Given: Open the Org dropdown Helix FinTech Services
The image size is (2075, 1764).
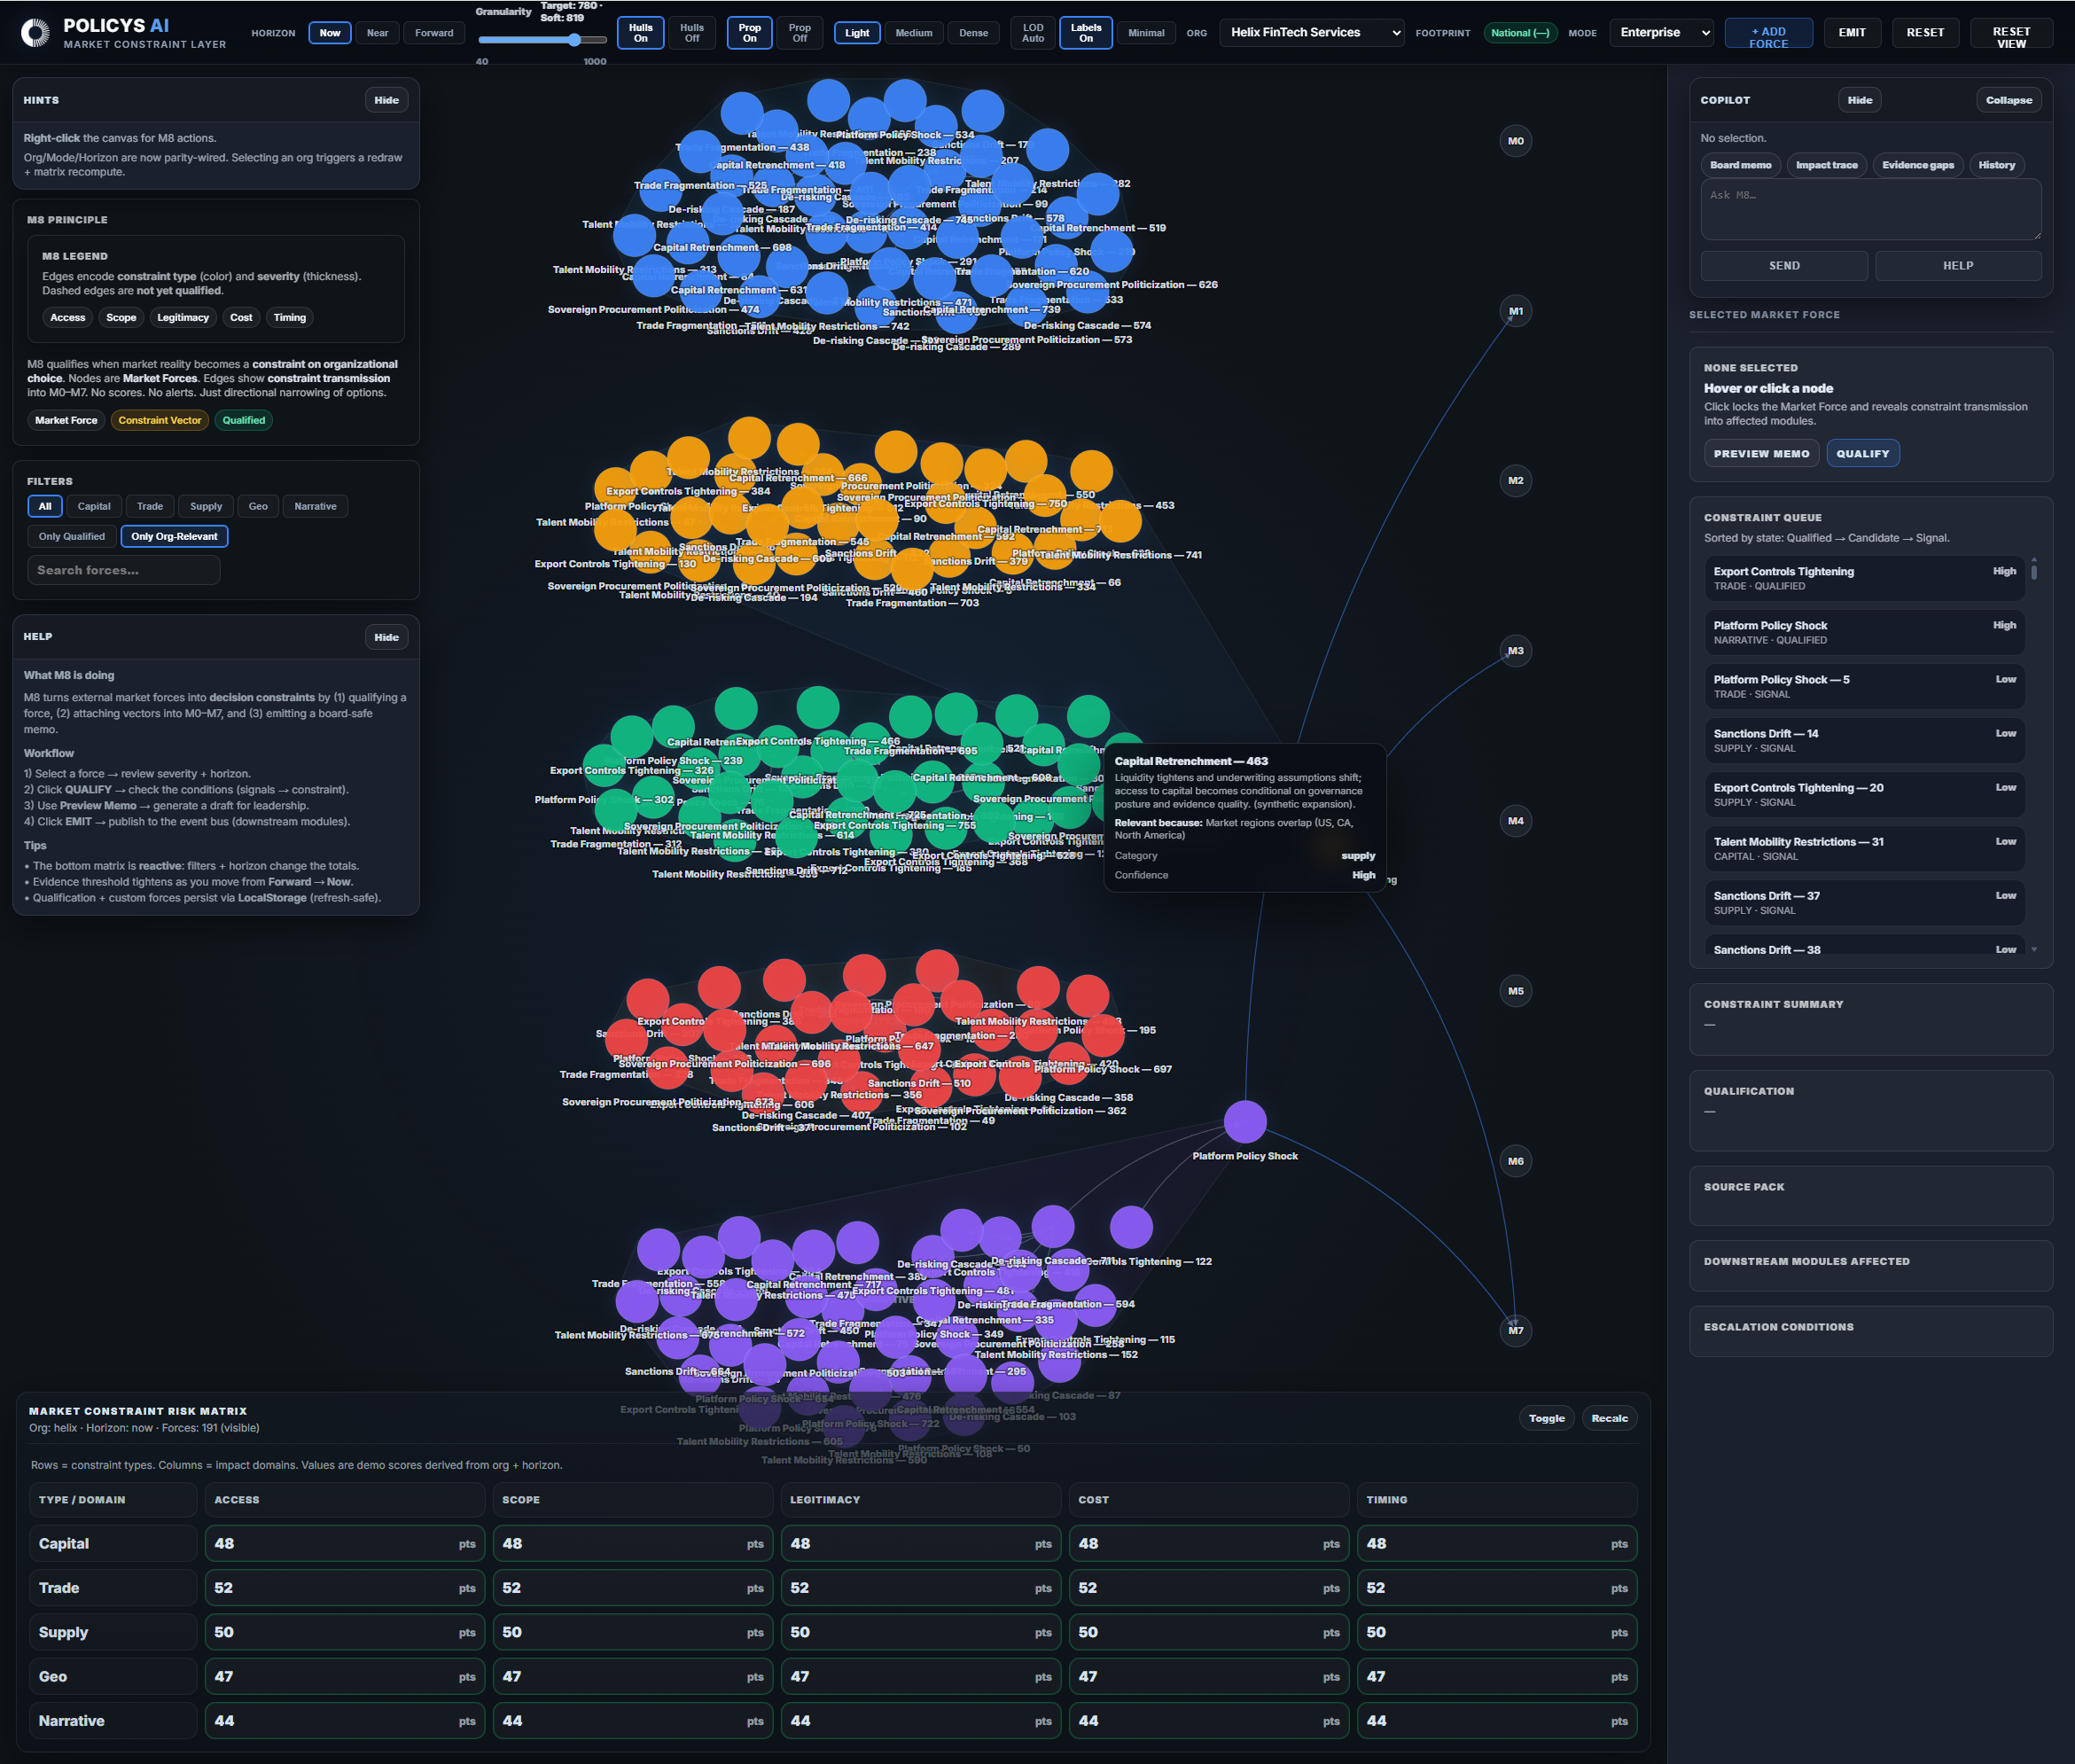Looking at the screenshot, I should point(1311,33).
